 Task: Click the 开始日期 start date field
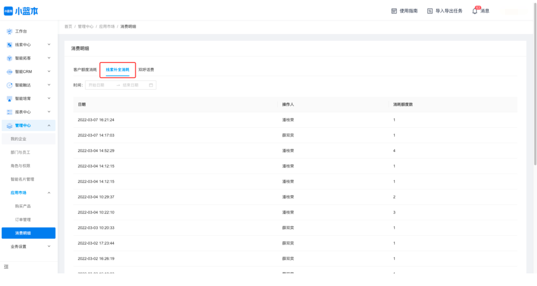100,85
